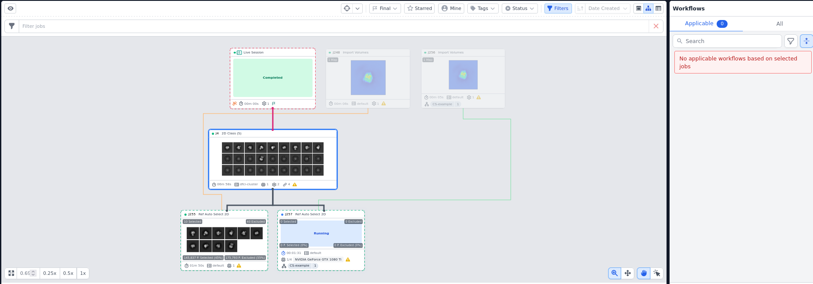Click the link icon on J4

(285, 184)
